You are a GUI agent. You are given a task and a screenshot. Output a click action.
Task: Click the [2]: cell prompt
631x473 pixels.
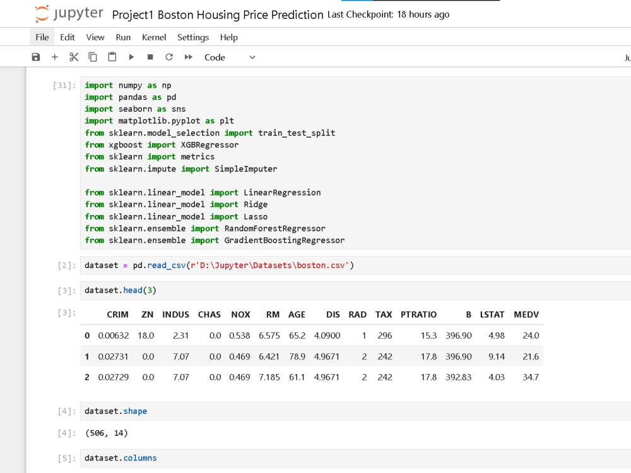[67, 266]
